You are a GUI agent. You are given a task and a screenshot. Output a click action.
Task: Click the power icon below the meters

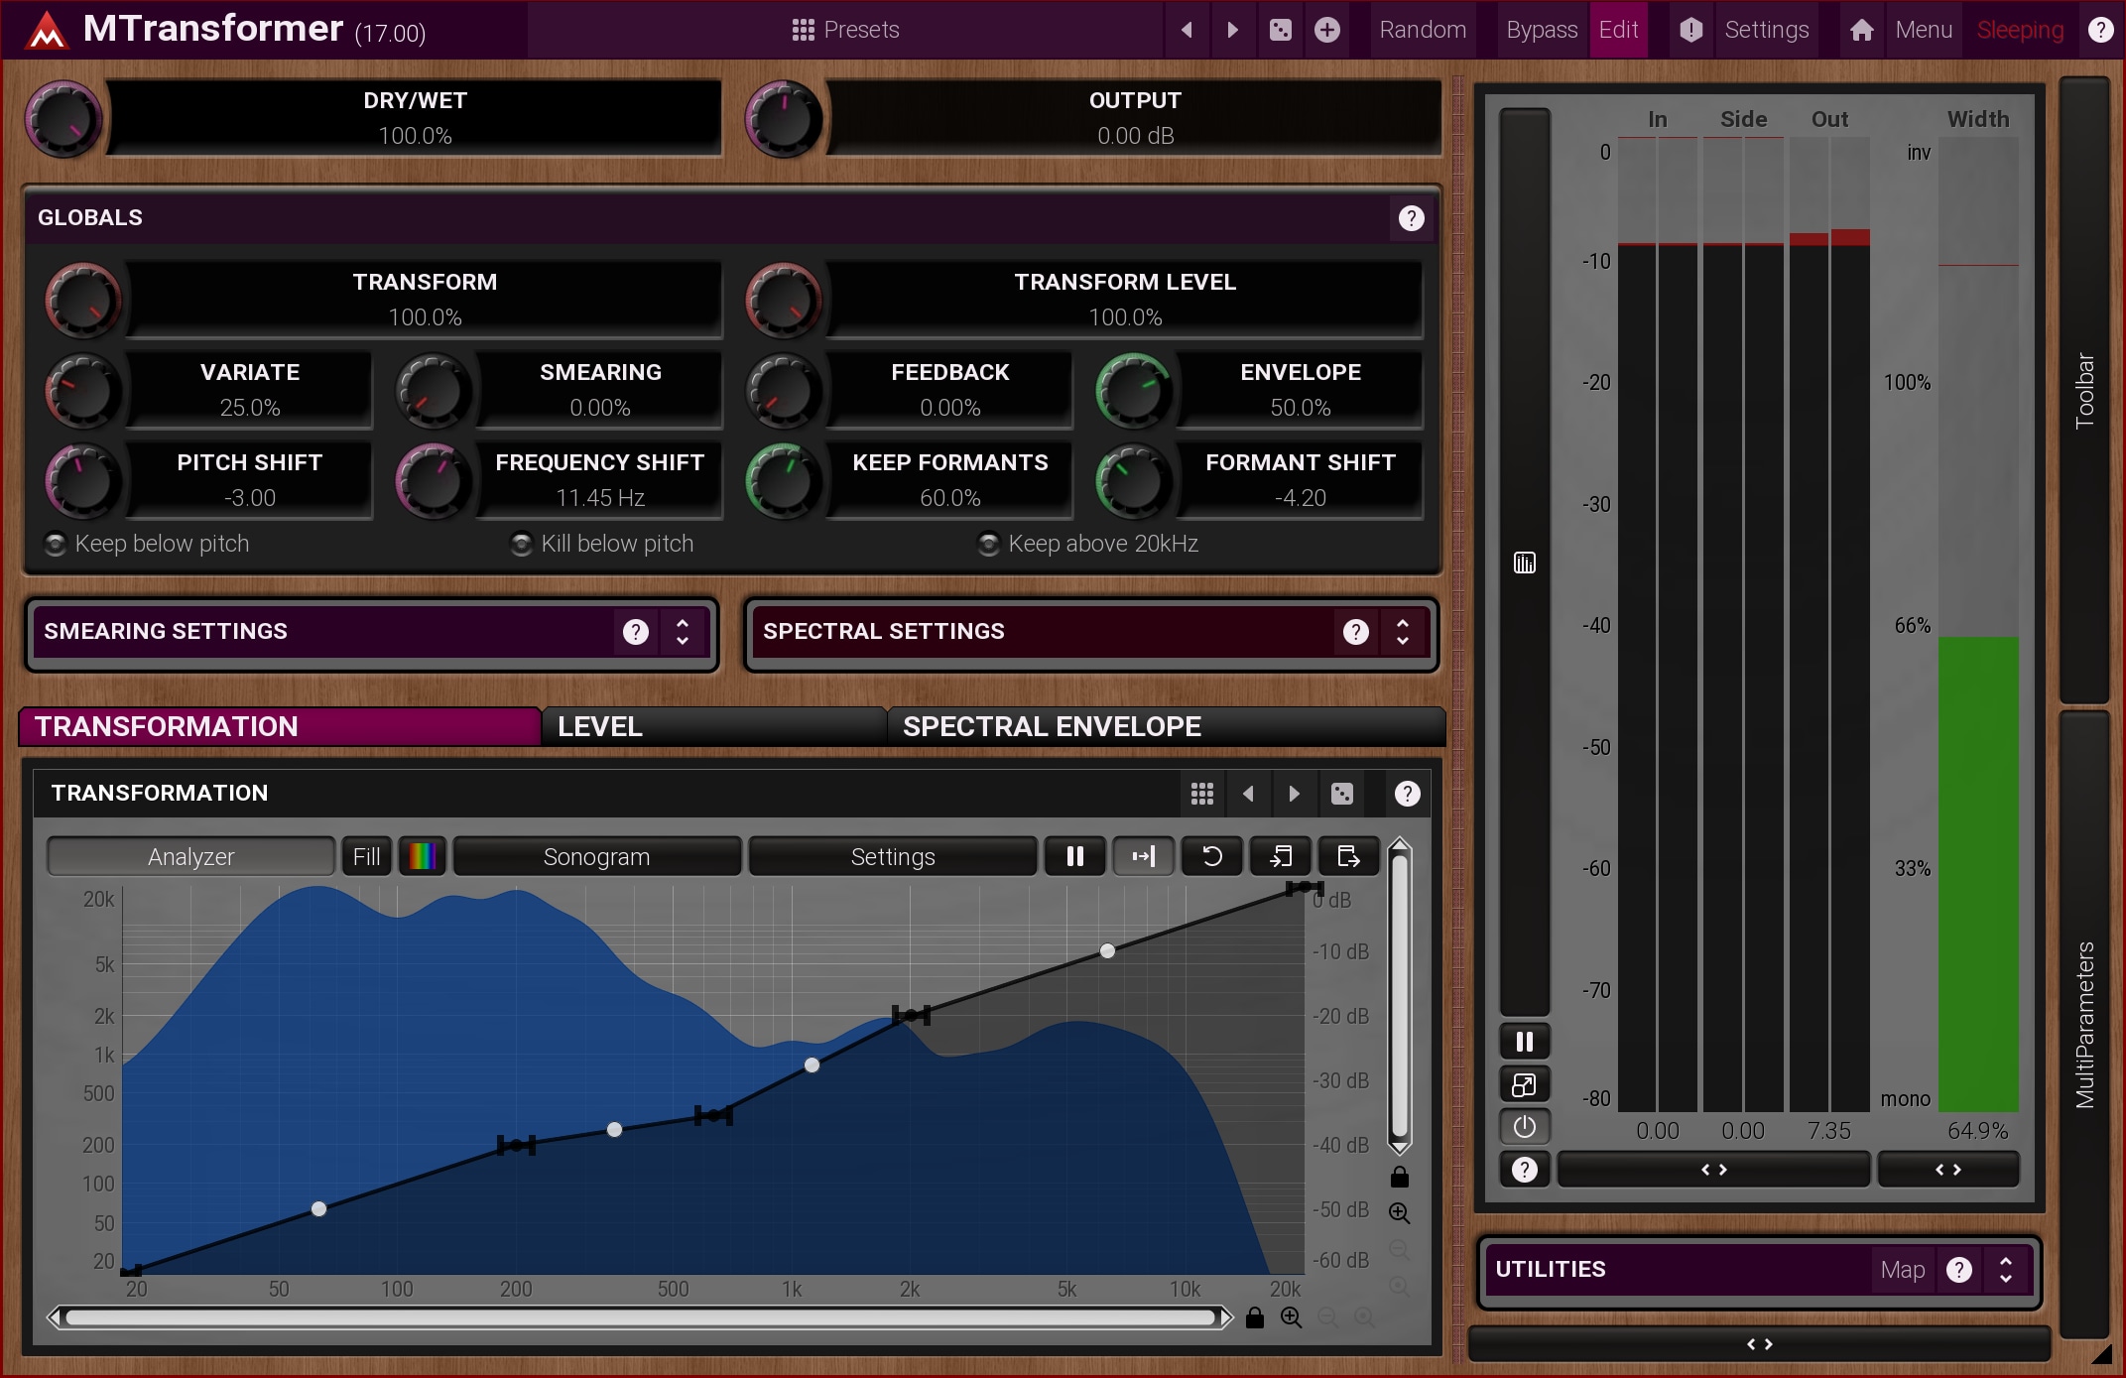click(x=1525, y=1127)
